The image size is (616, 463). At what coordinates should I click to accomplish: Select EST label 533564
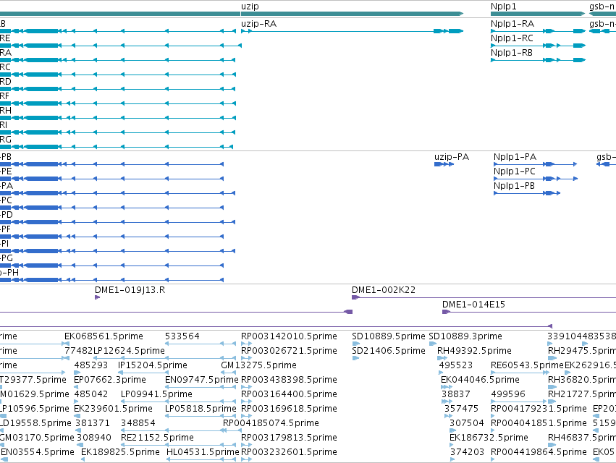[182, 336]
